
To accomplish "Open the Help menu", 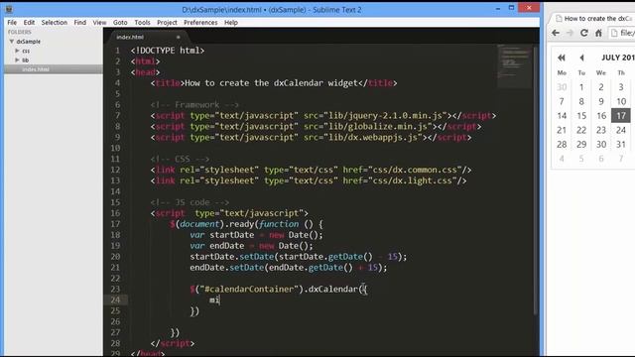I will pyautogui.click(x=231, y=22).
